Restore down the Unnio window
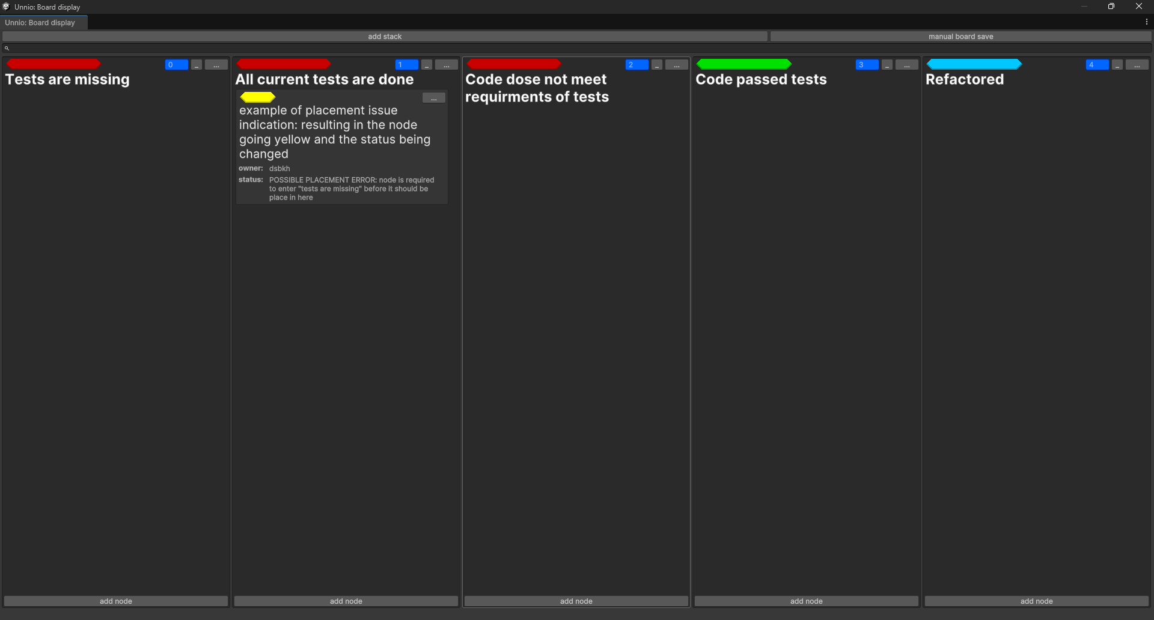Viewport: 1154px width, 620px height. 1111,7
